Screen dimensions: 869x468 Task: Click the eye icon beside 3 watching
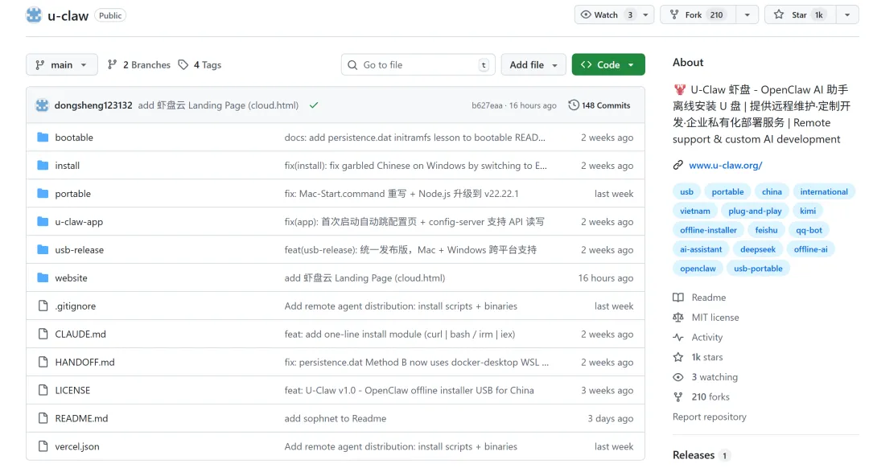[x=677, y=377]
